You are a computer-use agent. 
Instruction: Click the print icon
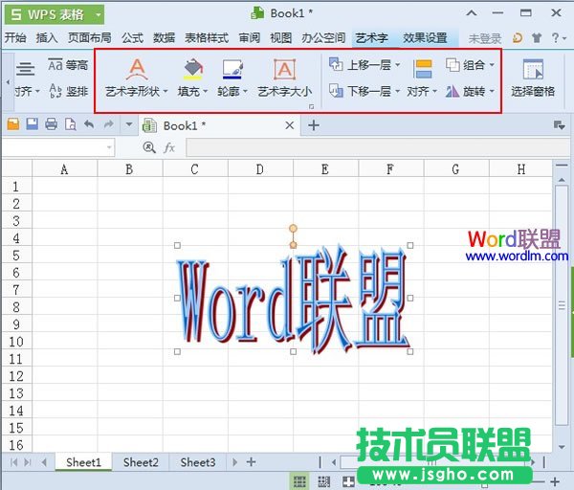point(52,124)
